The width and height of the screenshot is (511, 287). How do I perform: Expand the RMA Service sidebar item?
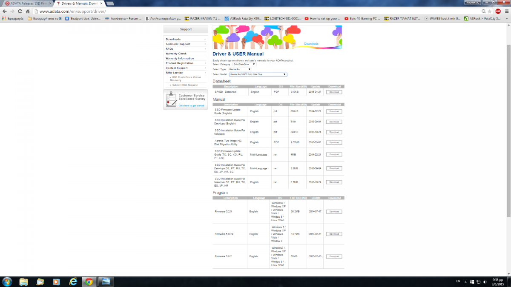[185, 73]
